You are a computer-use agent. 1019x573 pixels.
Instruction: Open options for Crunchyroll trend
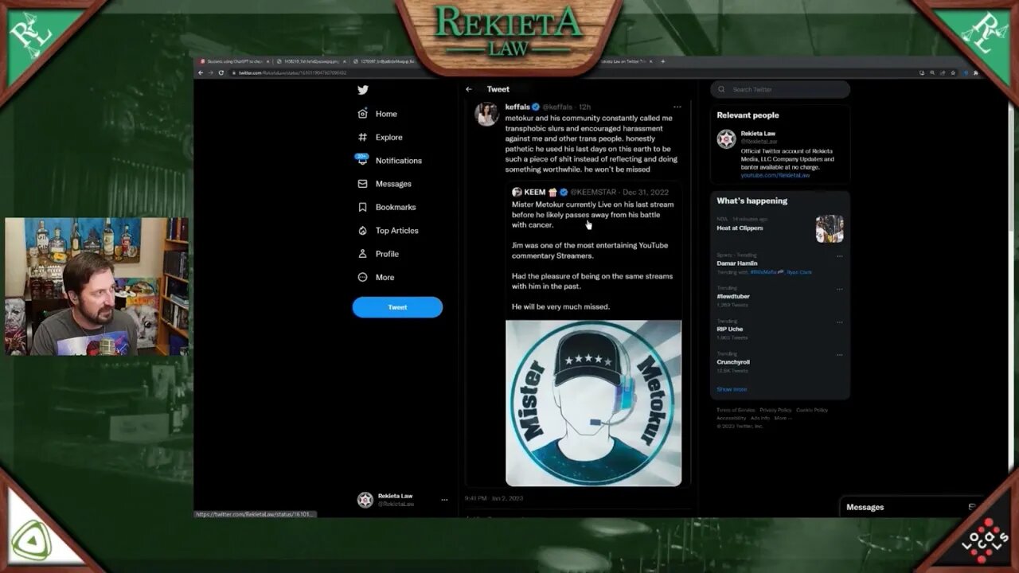point(839,355)
